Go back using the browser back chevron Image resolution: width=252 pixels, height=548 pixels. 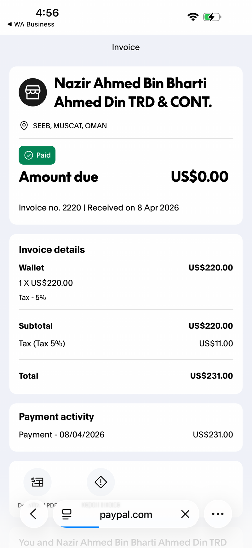pos(34,514)
